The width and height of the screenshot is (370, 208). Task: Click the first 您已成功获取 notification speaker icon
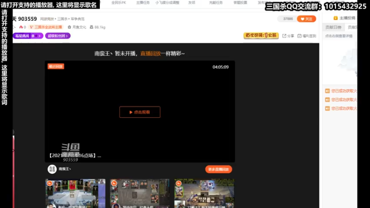(327, 91)
